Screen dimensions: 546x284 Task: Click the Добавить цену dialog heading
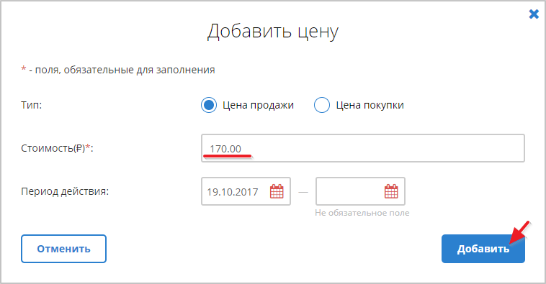coord(273,32)
